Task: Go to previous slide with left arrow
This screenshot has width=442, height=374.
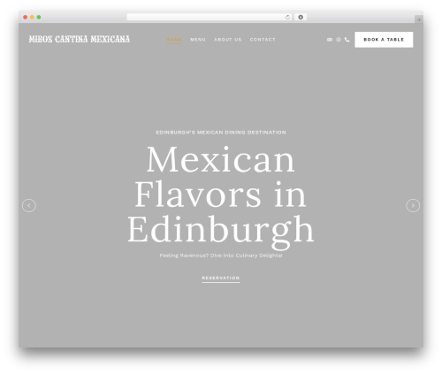Action: pyautogui.click(x=29, y=205)
